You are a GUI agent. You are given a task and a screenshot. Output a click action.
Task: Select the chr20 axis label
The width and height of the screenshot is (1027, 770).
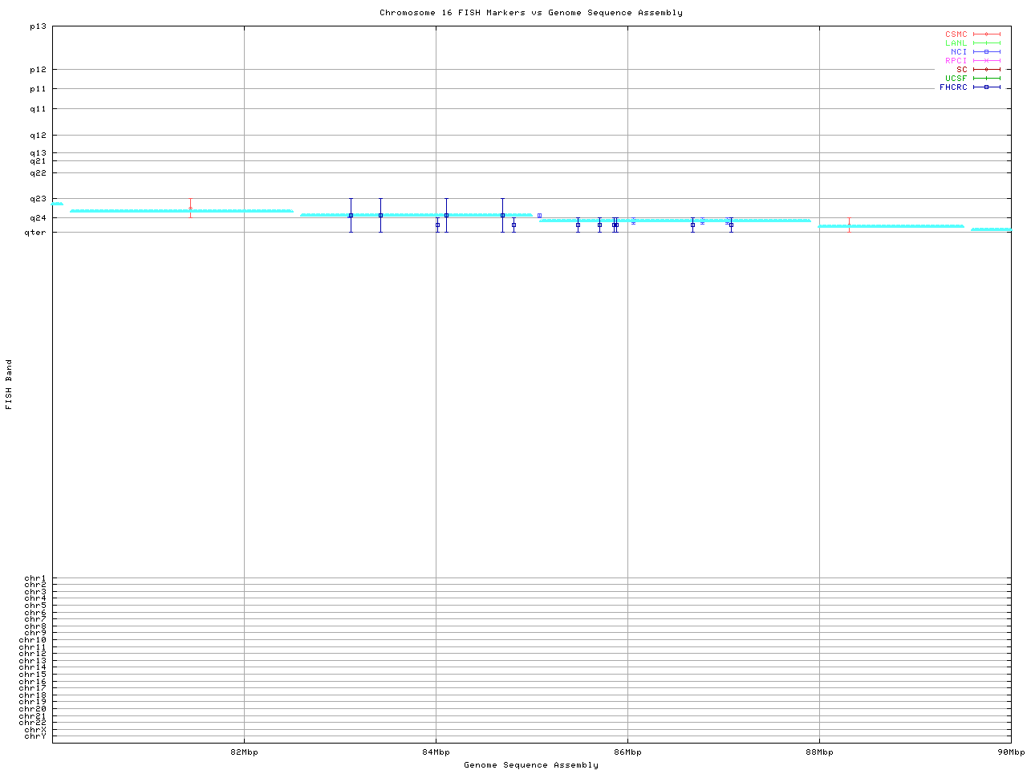[x=33, y=709]
